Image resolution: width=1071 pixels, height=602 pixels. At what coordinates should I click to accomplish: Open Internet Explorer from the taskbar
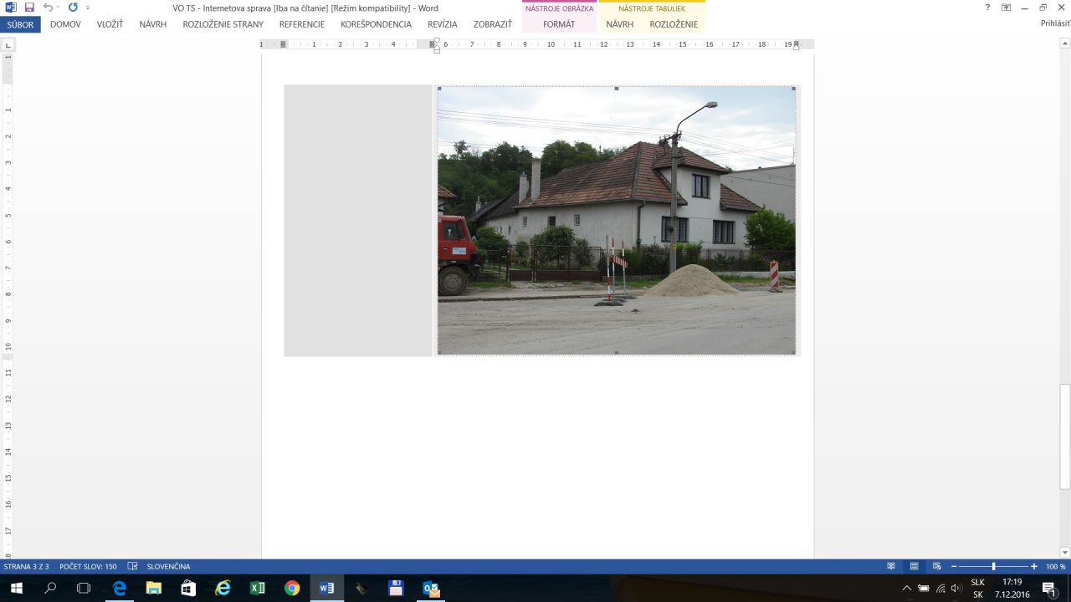pyautogui.click(x=223, y=589)
